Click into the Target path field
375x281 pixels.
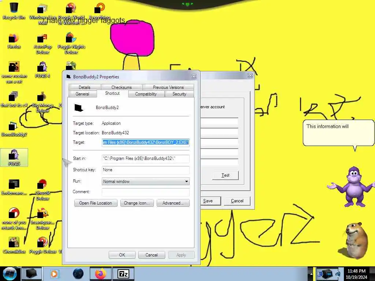[x=146, y=142]
